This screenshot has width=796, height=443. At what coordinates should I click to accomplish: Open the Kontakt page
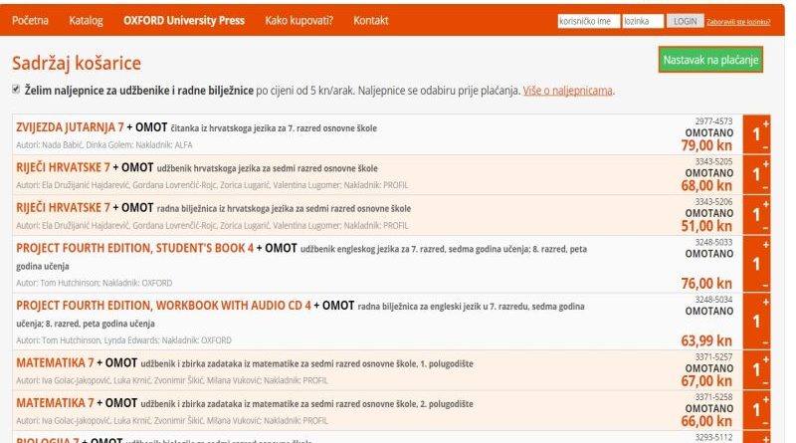[370, 20]
